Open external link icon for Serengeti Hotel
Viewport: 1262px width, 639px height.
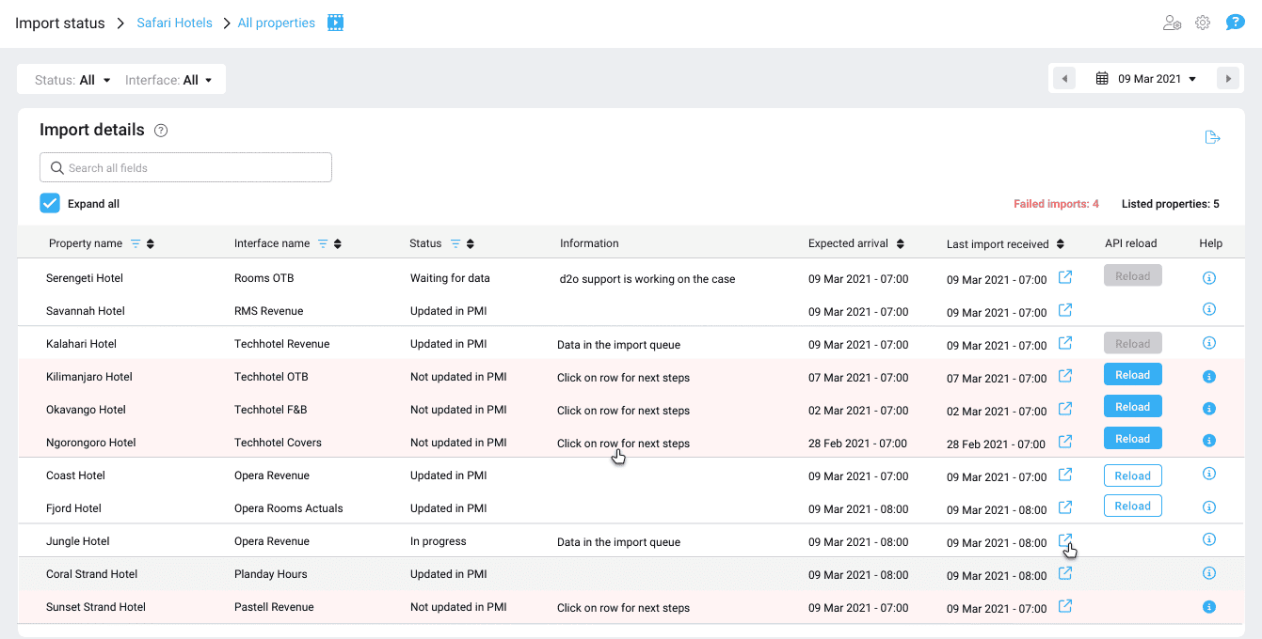[x=1065, y=277]
